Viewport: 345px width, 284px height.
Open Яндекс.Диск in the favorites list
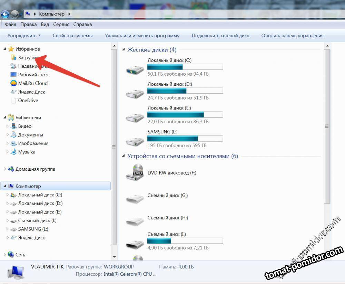click(x=31, y=92)
